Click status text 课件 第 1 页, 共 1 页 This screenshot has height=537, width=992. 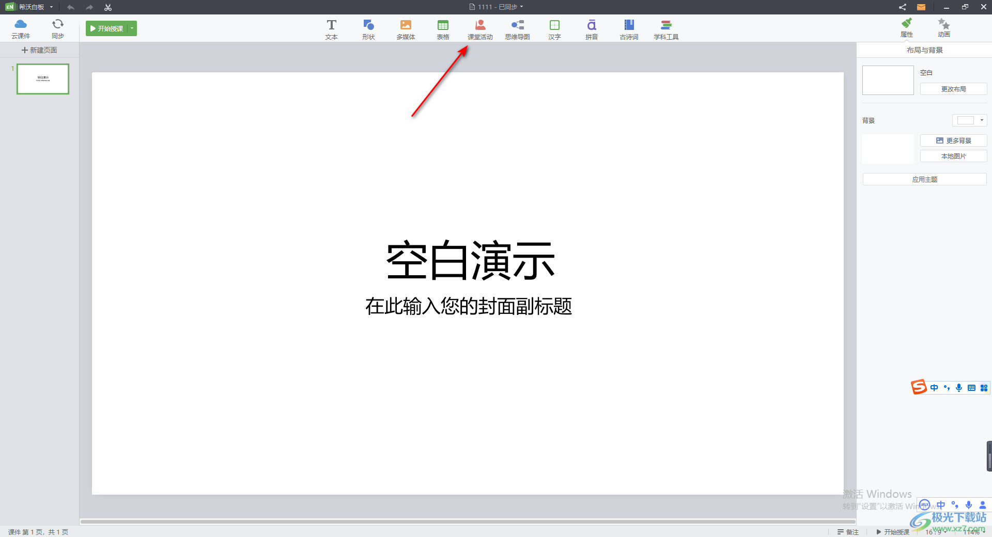(38, 532)
